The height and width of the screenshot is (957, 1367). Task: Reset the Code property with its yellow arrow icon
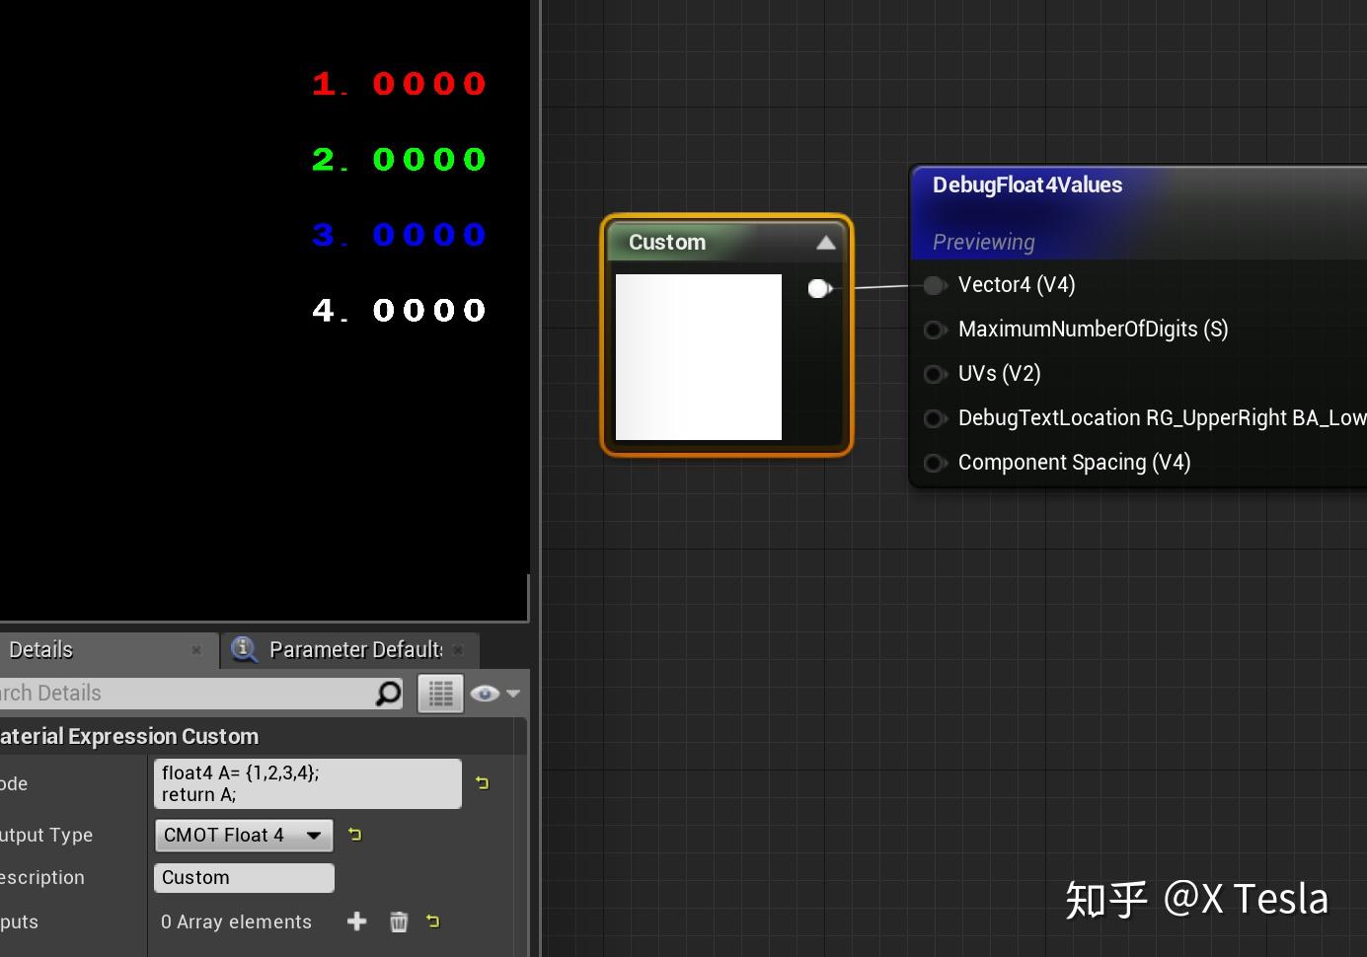(482, 782)
